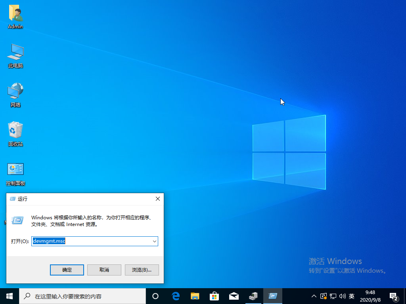The width and height of the screenshot is (406, 304).
Task: Open 此电脑 on the desktop
Action: [x=15, y=55]
